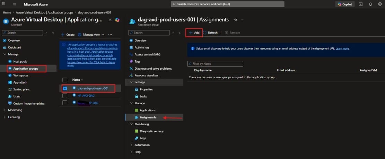385x159 pixels.
Task: Open dag-avd-prod-users-001 application group link
Action: tap(93, 88)
